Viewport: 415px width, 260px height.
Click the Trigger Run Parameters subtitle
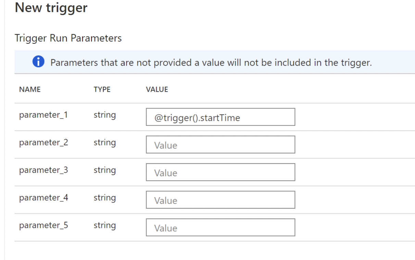point(68,38)
